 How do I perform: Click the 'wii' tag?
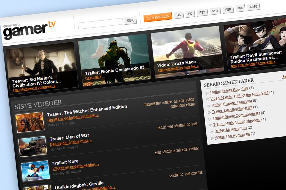(178, 150)
